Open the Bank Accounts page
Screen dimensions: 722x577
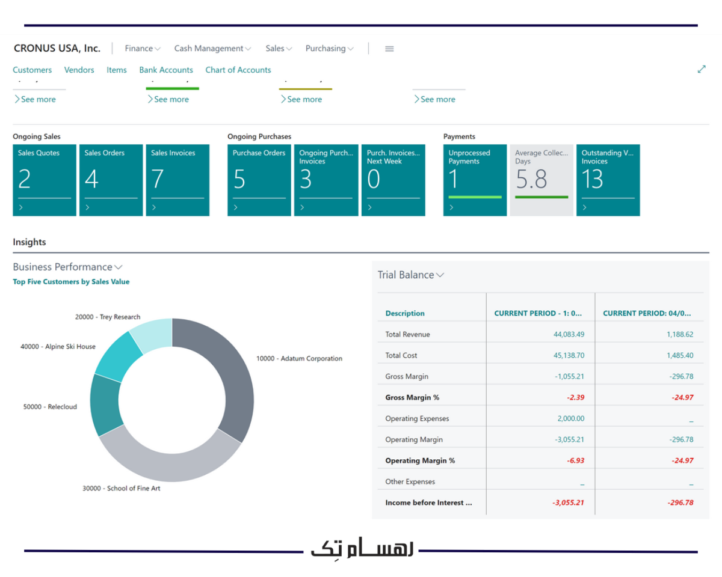coord(166,70)
